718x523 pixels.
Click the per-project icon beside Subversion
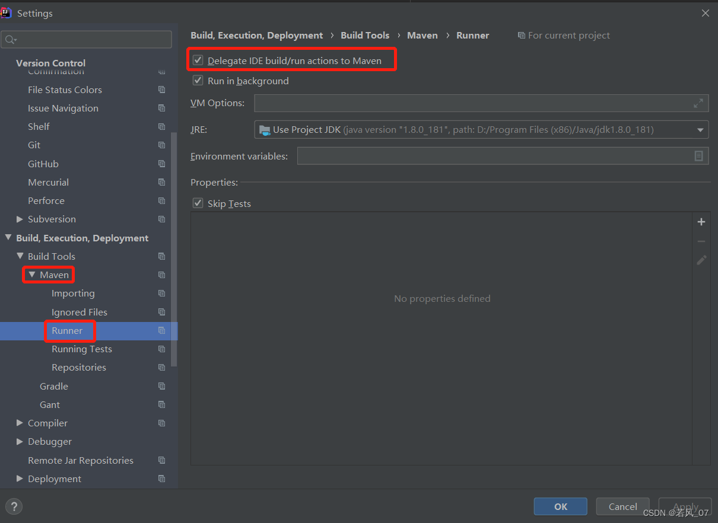tap(161, 219)
